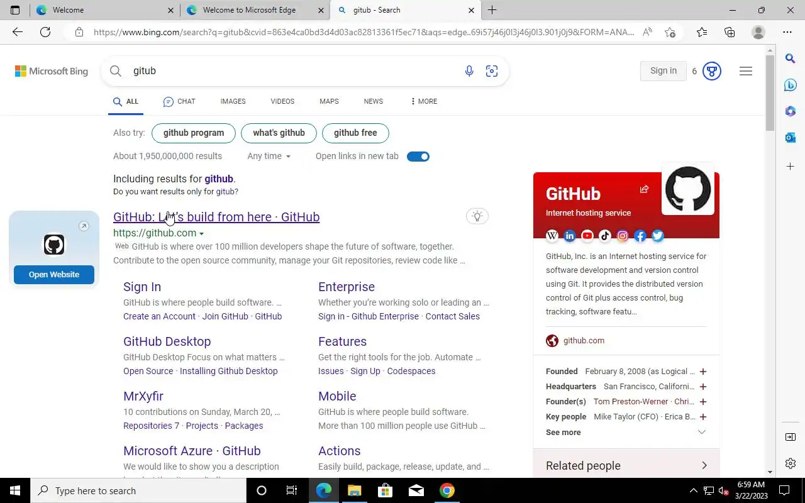Click visual search camera icon
Screen dimensions: 805x503
(492, 71)
